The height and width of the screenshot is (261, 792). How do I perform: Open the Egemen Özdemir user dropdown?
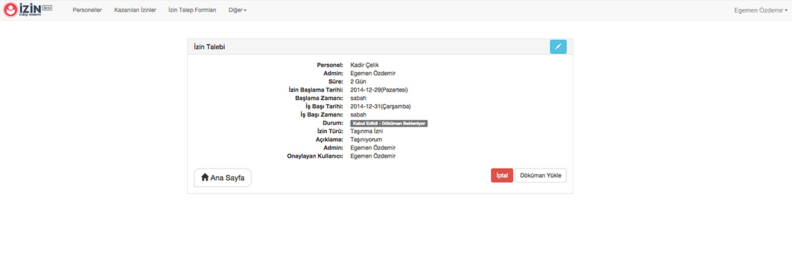761,10
